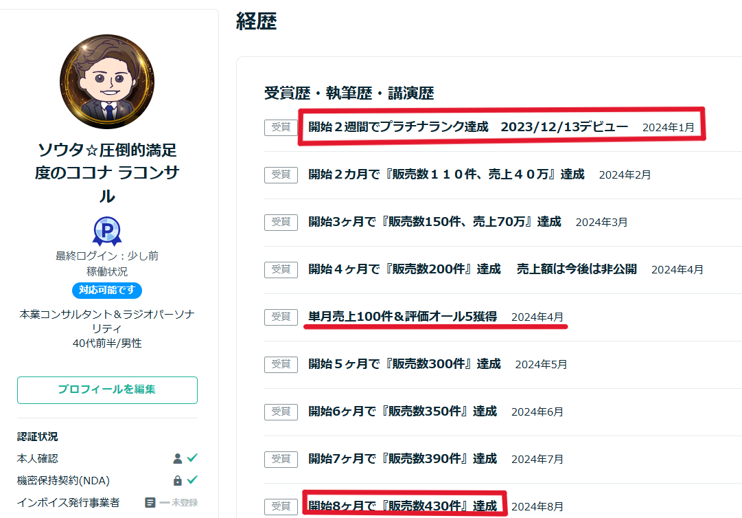742x518 pixels.
Task: Click the person icon beside 本人確認
Action: [178, 458]
